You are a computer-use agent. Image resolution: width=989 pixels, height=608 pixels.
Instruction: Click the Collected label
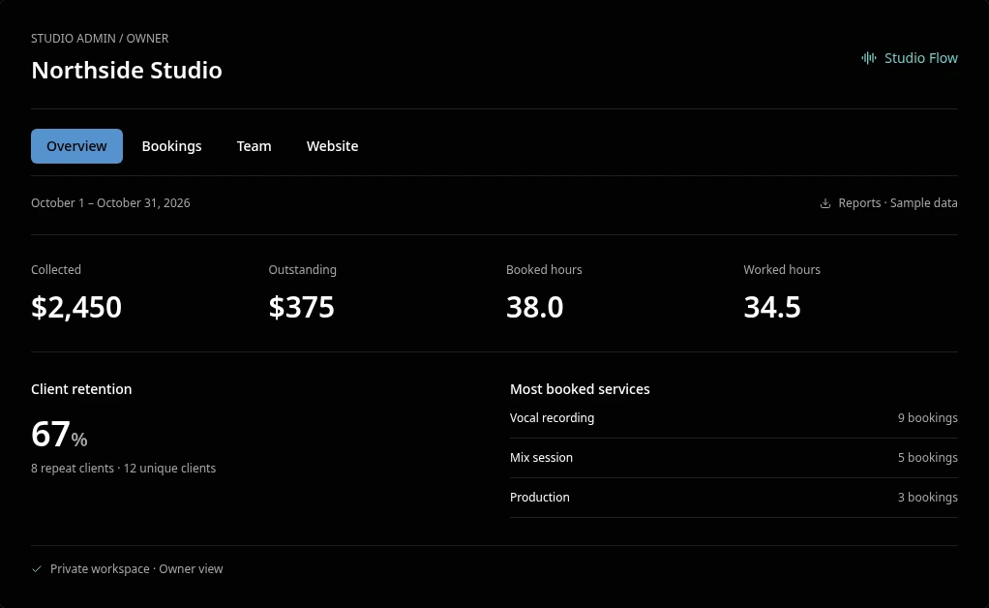tap(56, 270)
